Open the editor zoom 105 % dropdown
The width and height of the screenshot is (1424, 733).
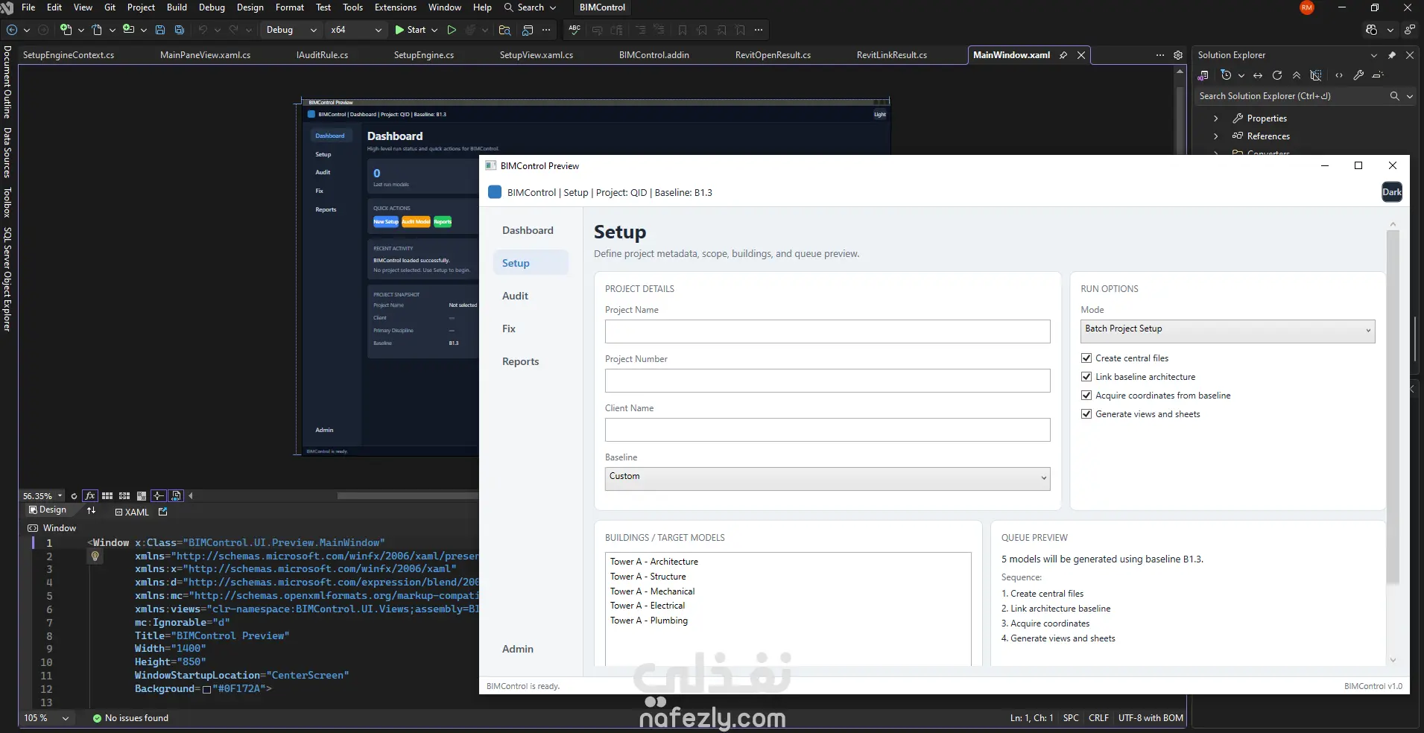point(46,718)
